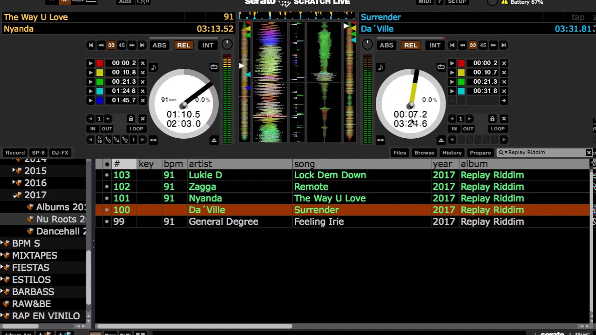Trigger right deck cue point at 00:31.8
The image size is (596, 335).
click(x=452, y=91)
